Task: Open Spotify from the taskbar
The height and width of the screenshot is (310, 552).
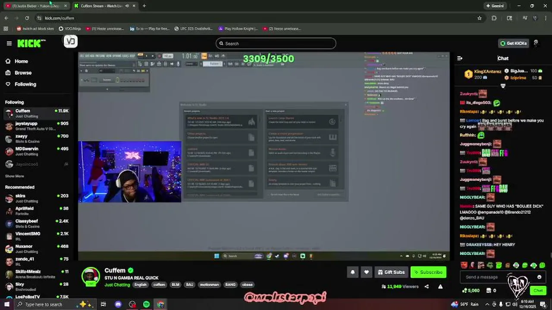Action: pyautogui.click(x=147, y=304)
